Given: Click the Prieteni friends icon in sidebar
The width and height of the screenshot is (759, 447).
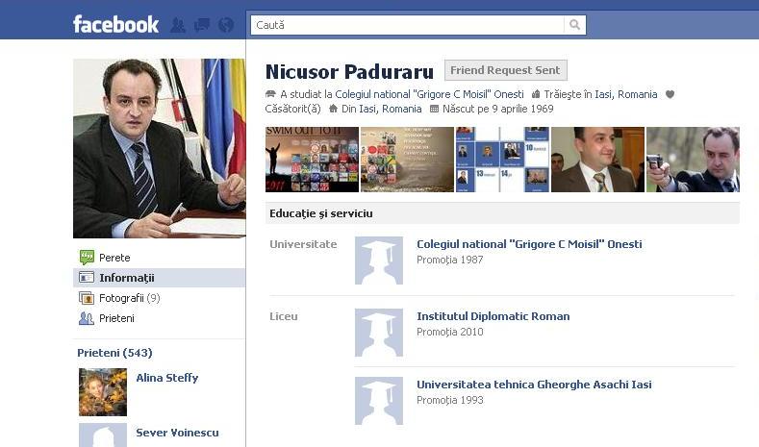Looking at the screenshot, I should pos(87,318).
